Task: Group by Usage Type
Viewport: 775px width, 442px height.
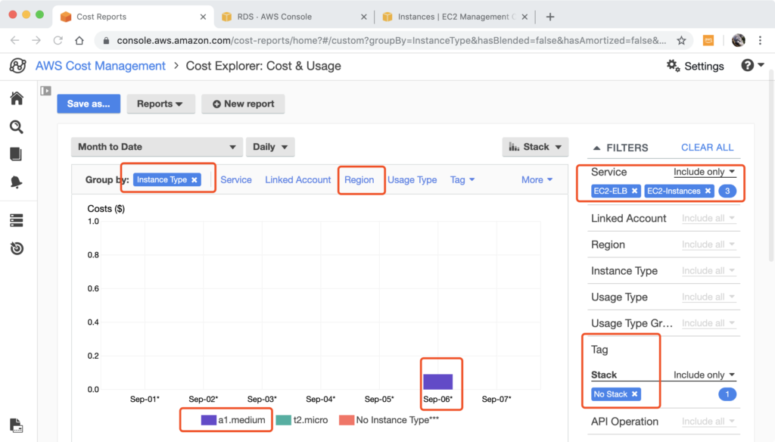Action: pyautogui.click(x=412, y=180)
